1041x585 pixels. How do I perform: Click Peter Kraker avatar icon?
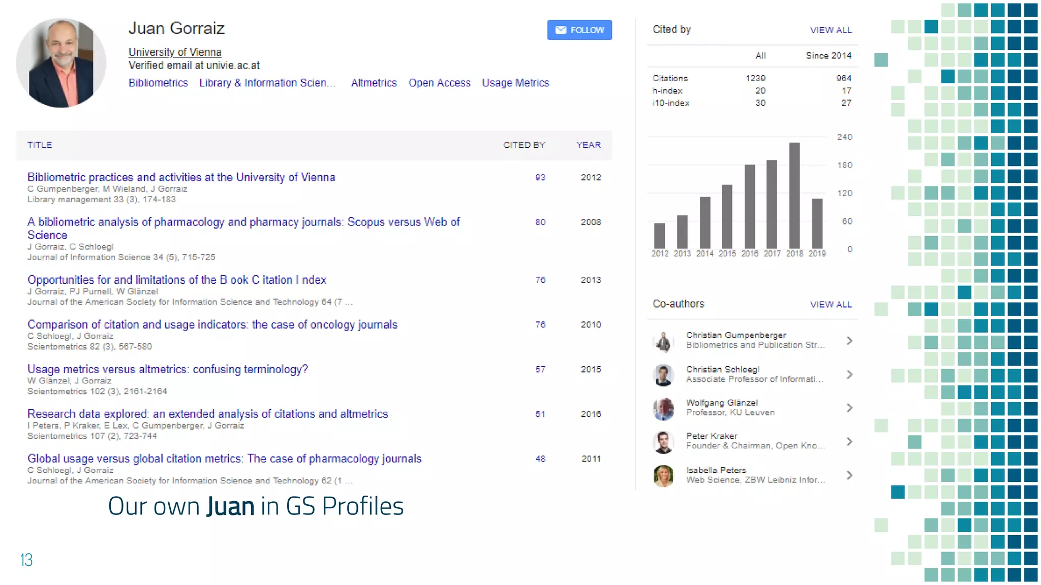[x=663, y=442]
